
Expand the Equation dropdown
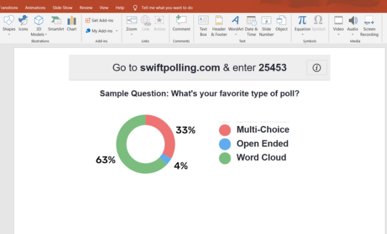[303, 35]
